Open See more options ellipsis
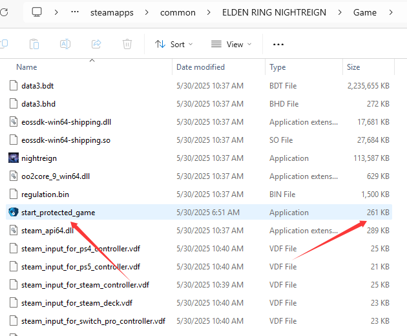 [x=278, y=45]
